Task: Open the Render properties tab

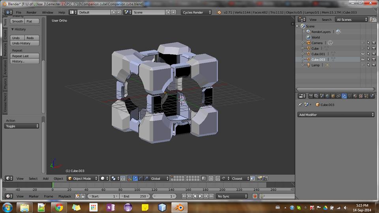Action: (x=311, y=96)
